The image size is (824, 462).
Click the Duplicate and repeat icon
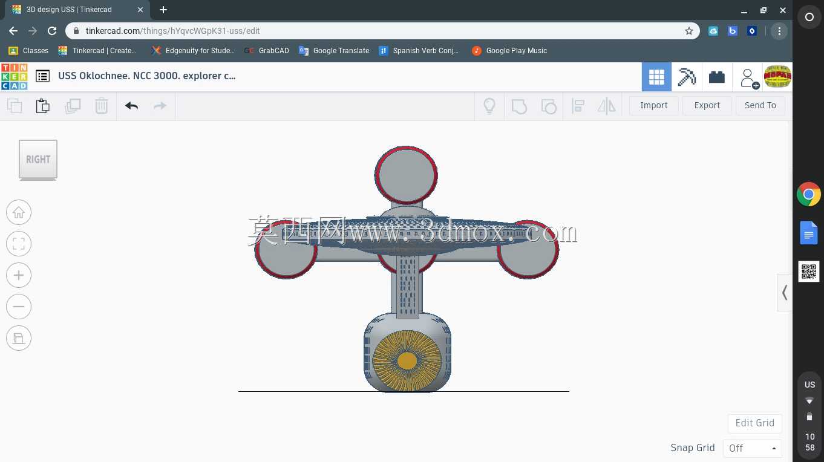pos(73,106)
